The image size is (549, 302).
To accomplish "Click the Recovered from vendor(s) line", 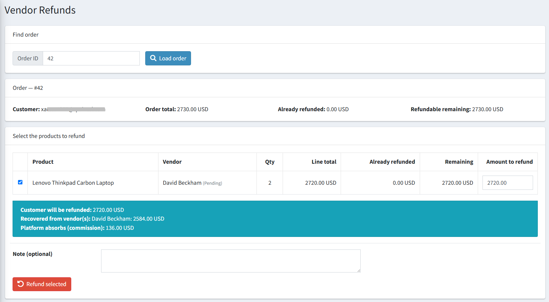I will point(92,219).
